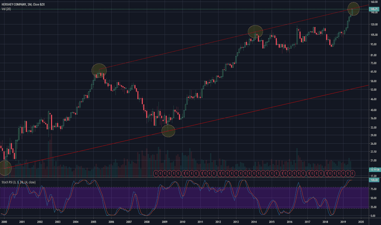Click the HERSHEY COMPANY, 1M, Cboe BZX title

tap(23, 4)
